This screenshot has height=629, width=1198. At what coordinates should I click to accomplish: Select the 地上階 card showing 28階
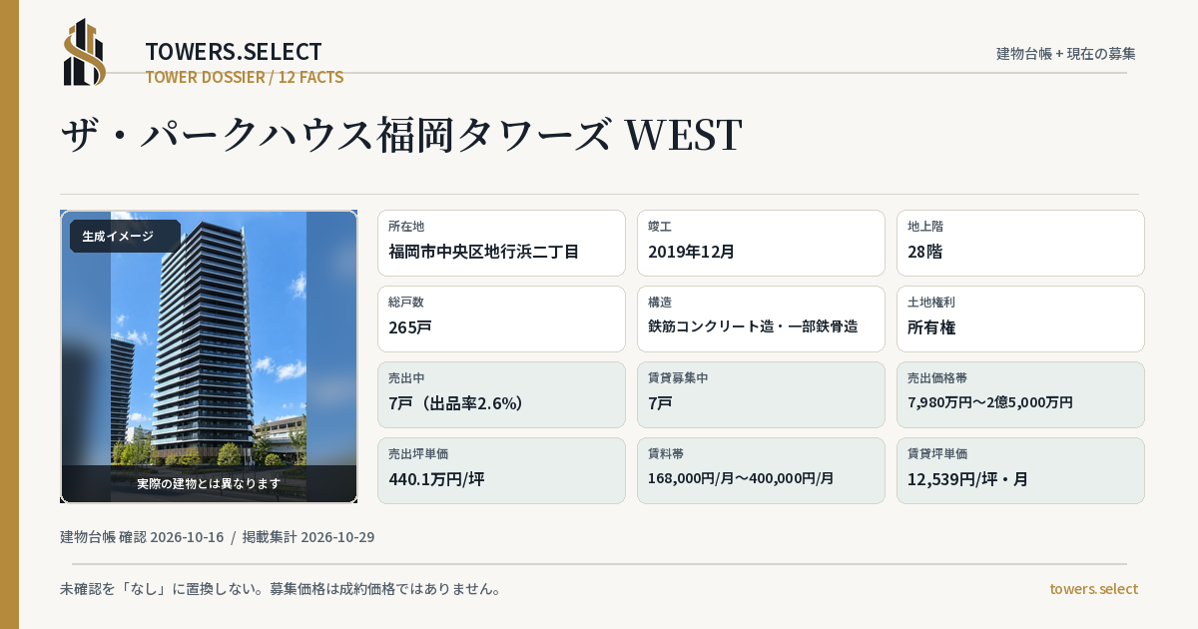(1020, 243)
